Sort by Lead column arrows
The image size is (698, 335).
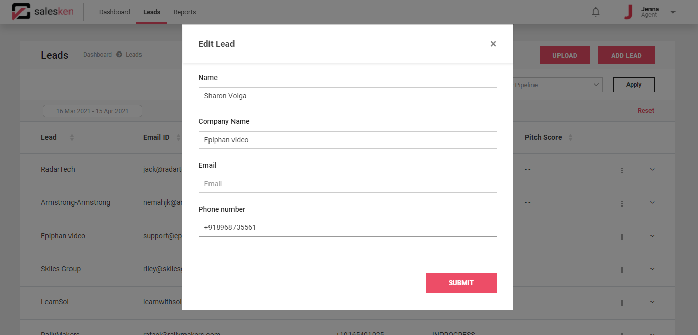[72, 137]
